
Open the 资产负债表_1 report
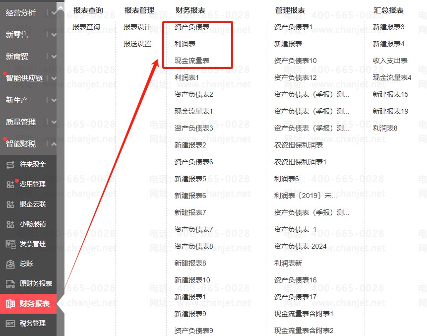click(295, 229)
